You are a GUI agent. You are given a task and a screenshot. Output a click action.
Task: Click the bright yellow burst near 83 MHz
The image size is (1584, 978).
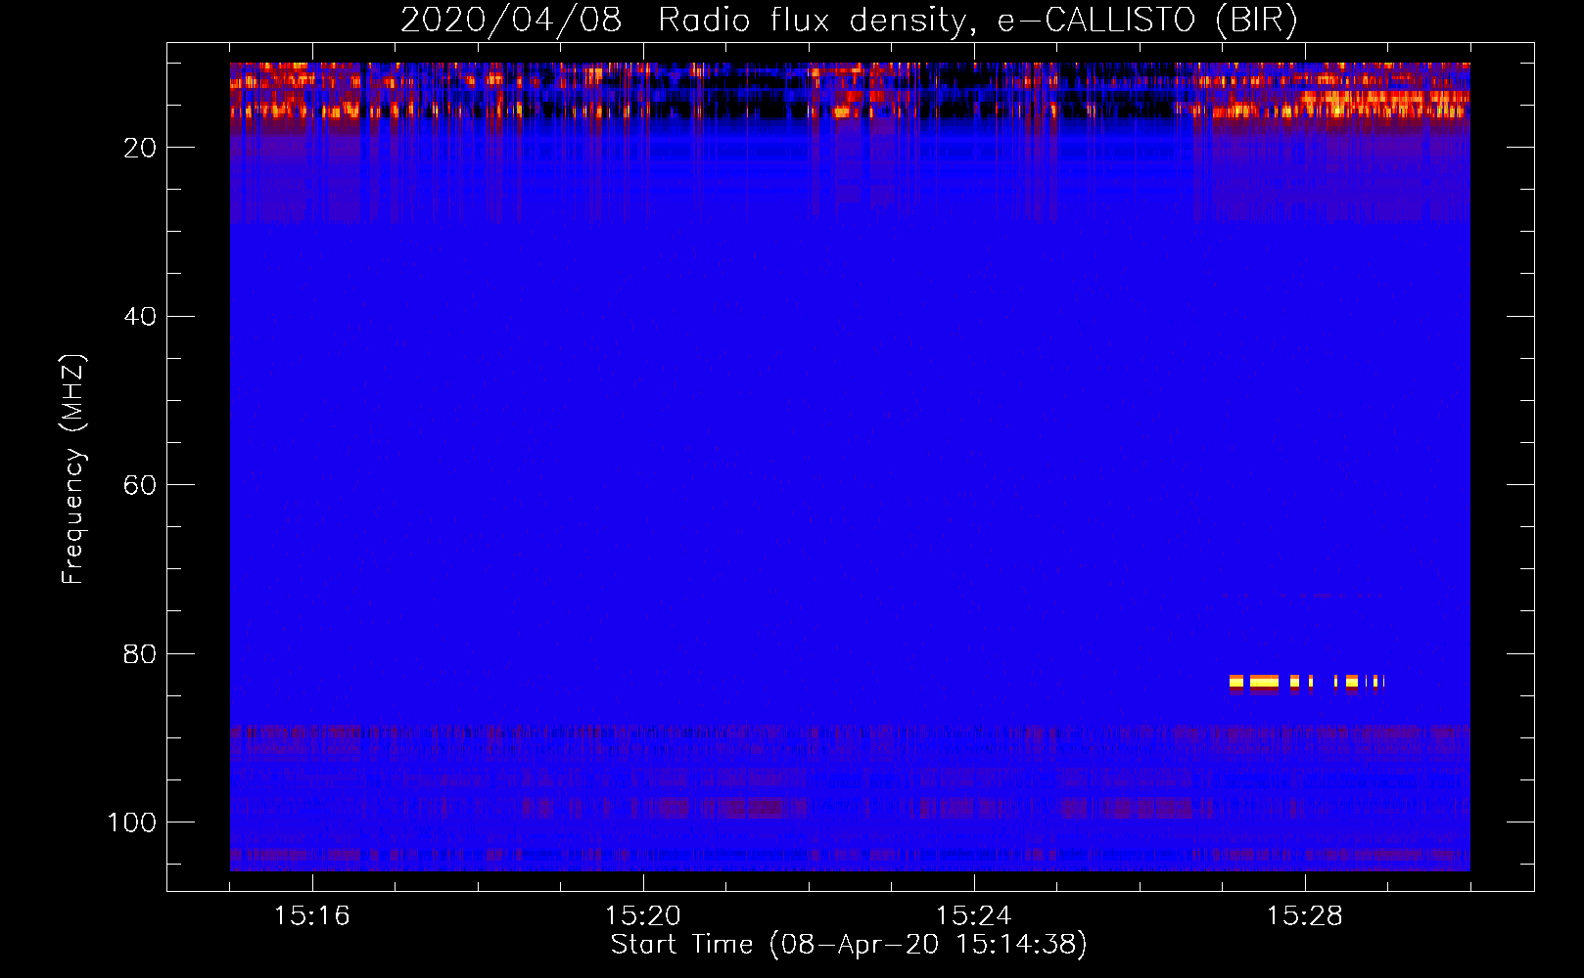(x=1306, y=683)
